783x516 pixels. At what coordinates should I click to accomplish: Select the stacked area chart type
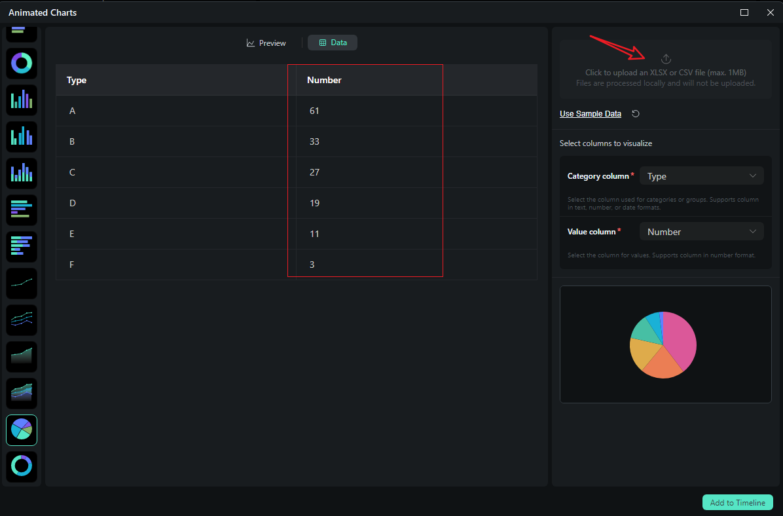click(x=22, y=393)
